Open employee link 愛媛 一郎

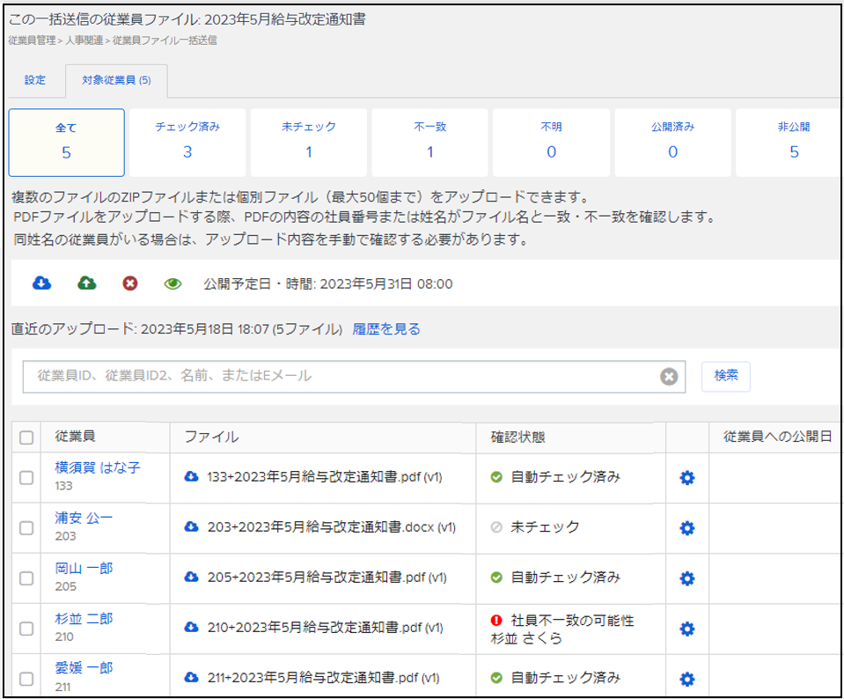[x=84, y=668]
